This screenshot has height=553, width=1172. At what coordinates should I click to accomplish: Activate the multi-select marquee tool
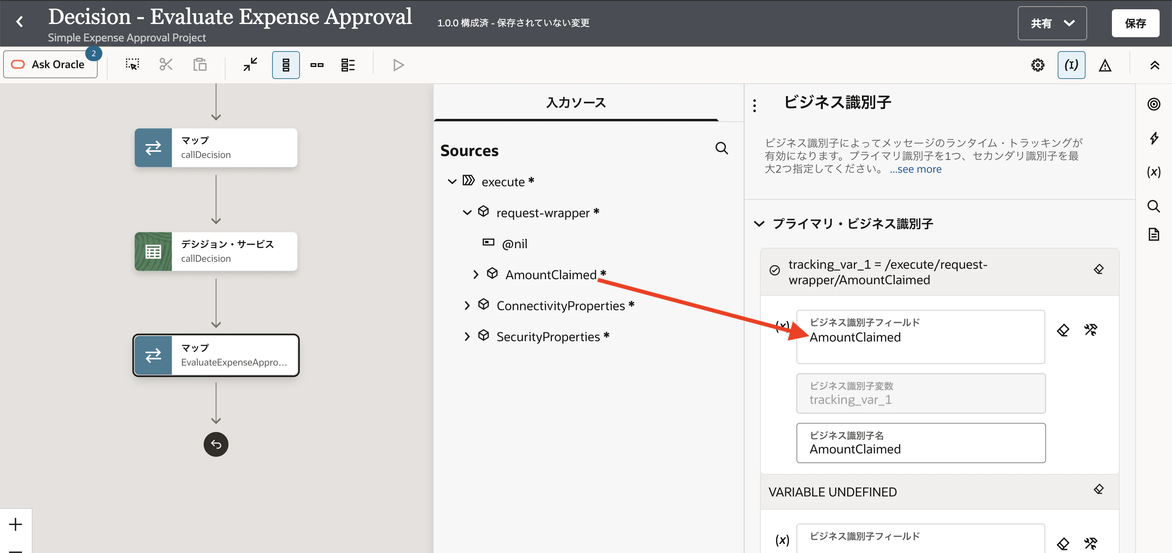pos(133,65)
